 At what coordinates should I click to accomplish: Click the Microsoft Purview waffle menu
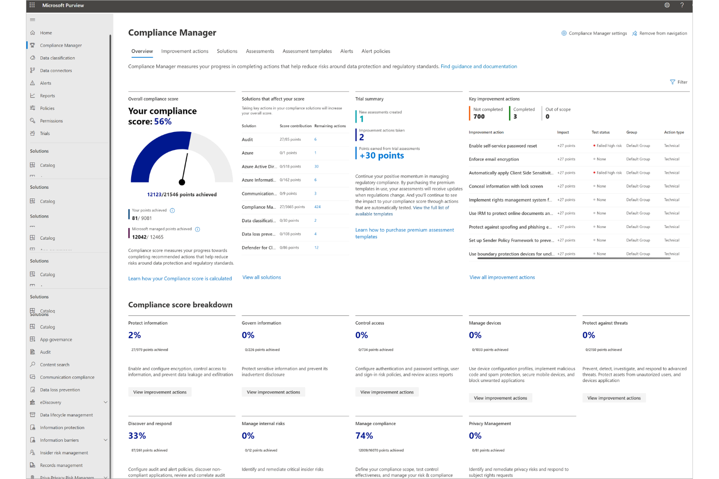32,5
